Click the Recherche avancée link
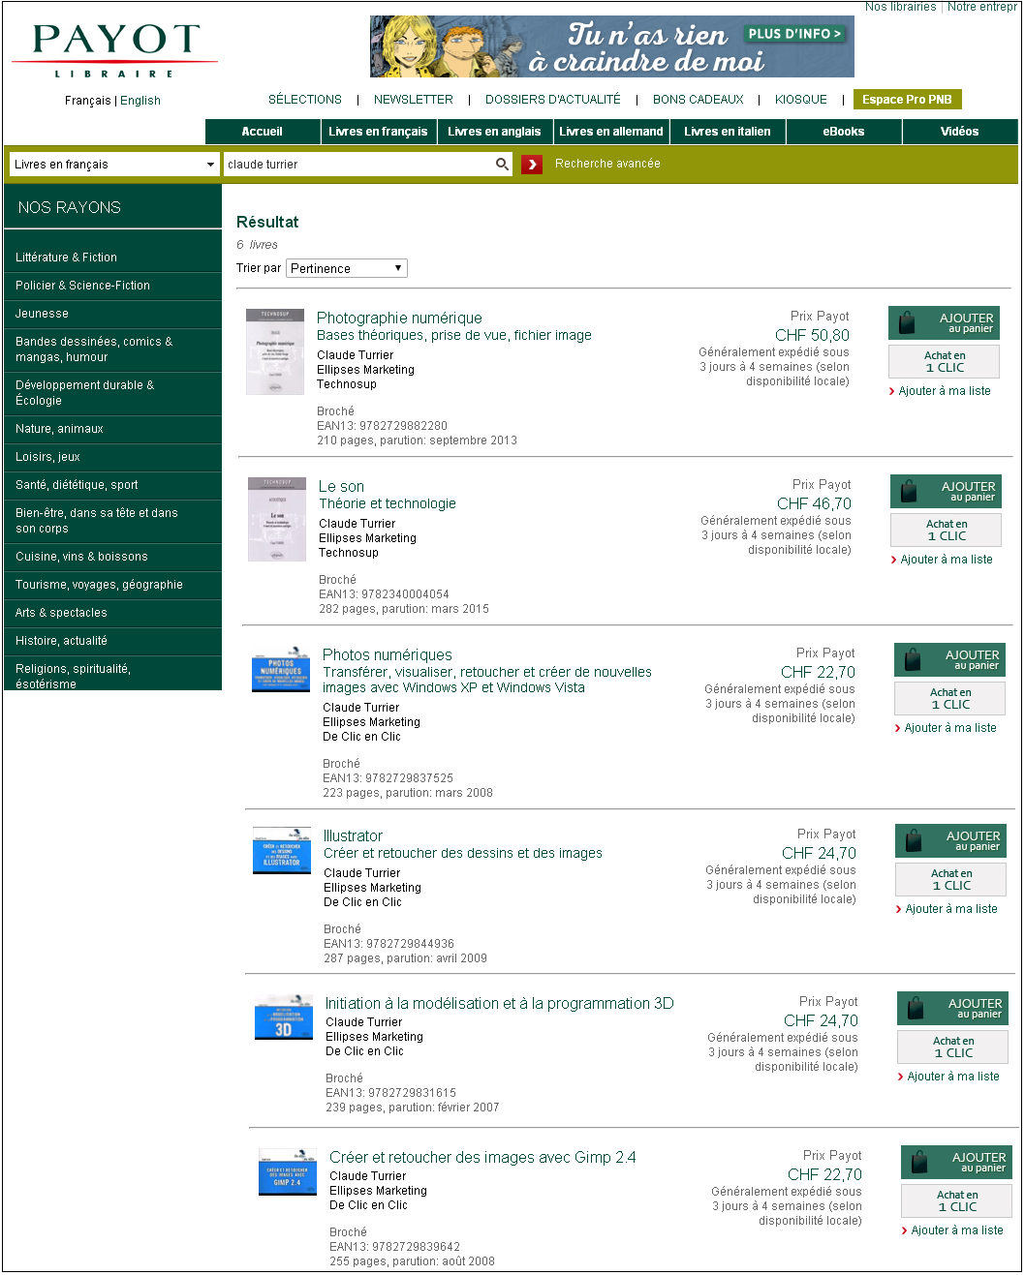 [607, 164]
